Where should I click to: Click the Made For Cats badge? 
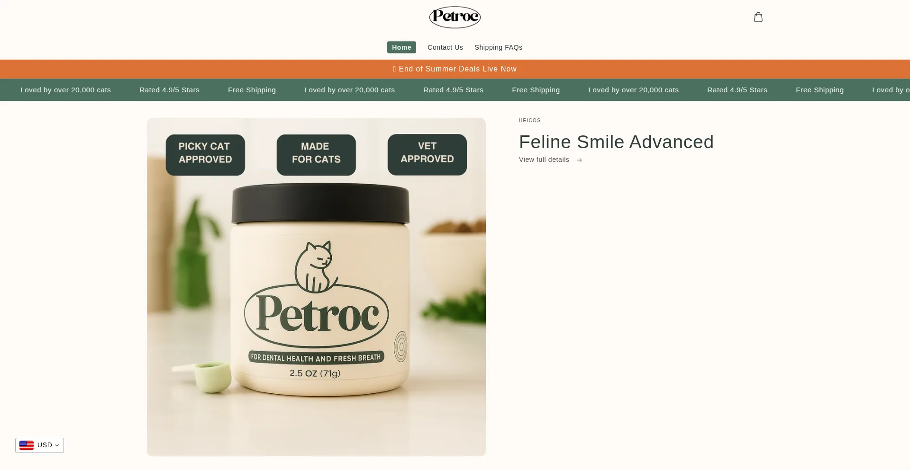(x=316, y=155)
